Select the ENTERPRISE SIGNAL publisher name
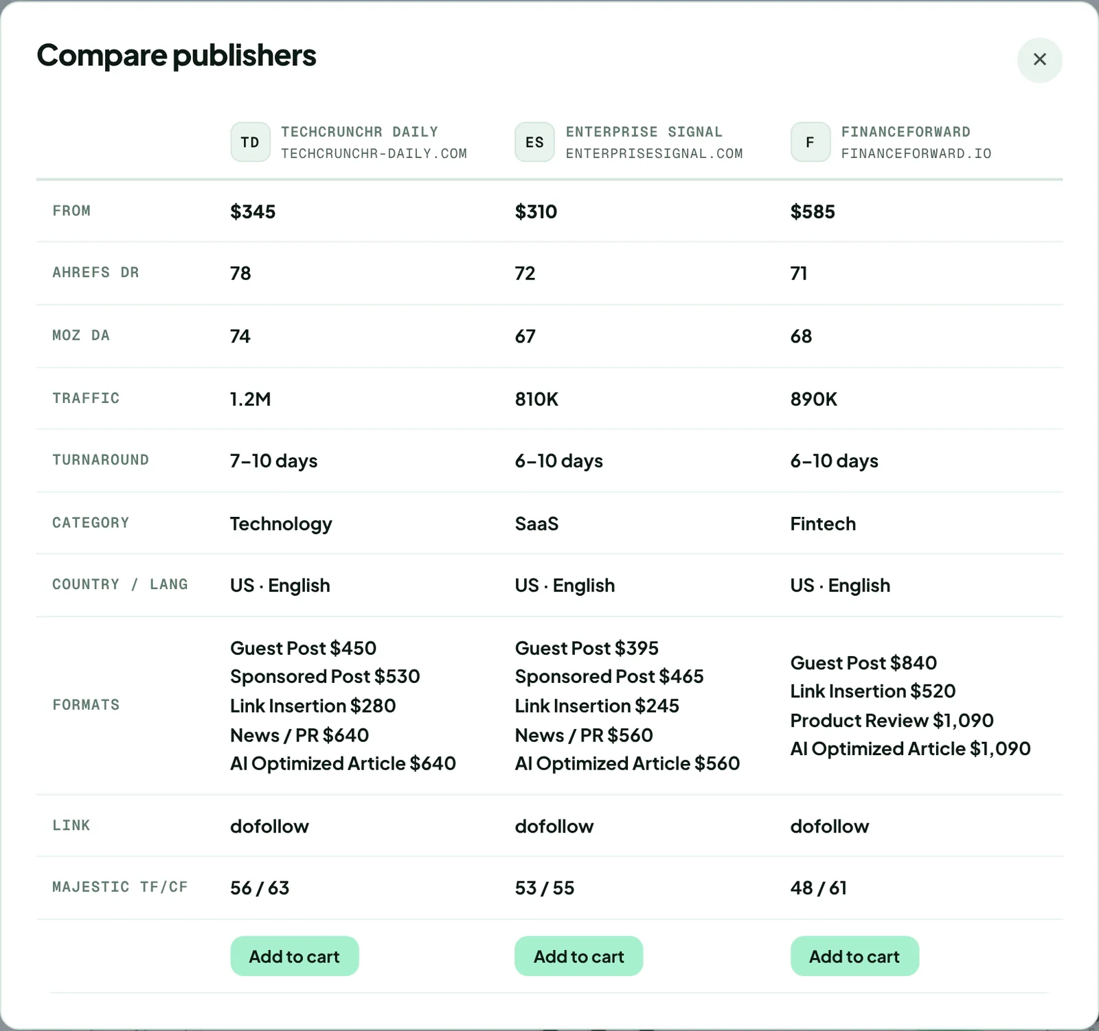1099x1031 pixels. pos(644,132)
